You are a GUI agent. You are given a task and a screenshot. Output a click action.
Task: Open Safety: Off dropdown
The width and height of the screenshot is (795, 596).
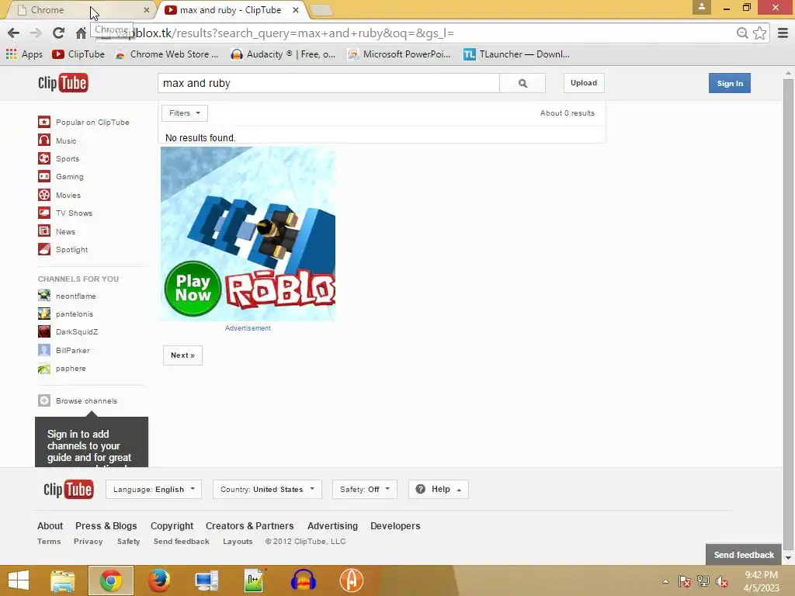click(x=365, y=489)
